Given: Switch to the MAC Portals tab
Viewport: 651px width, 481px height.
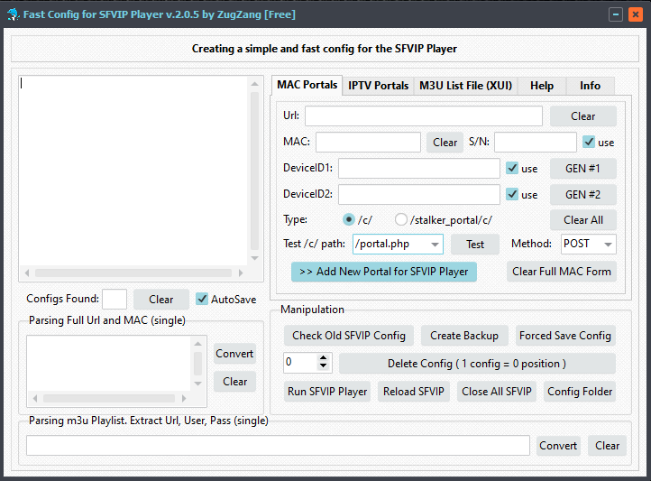Looking at the screenshot, I should pyautogui.click(x=307, y=85).
